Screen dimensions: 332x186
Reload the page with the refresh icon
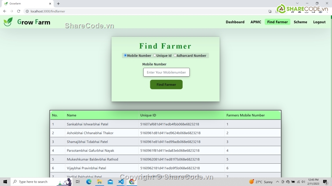19,11
